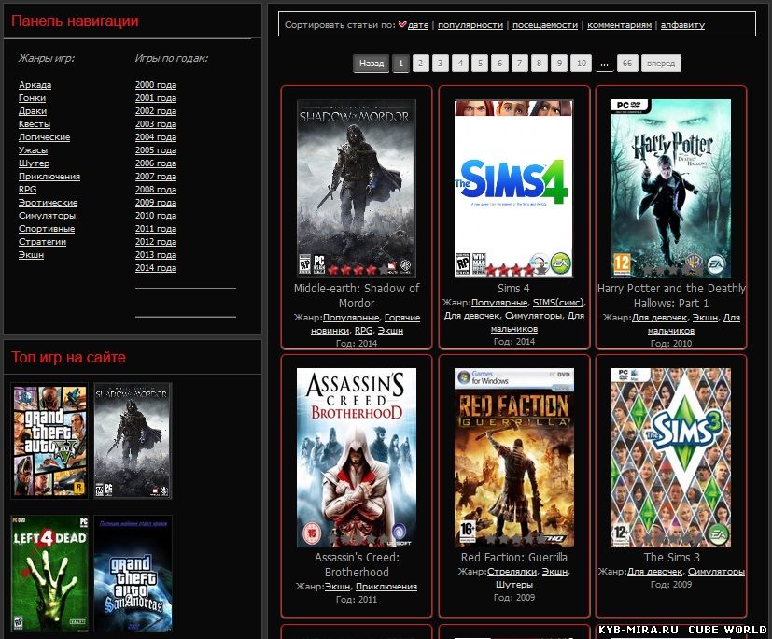Open Left 4 Dead cover in top games
Viewport: 772px width, 639px height.
[49, 574]
